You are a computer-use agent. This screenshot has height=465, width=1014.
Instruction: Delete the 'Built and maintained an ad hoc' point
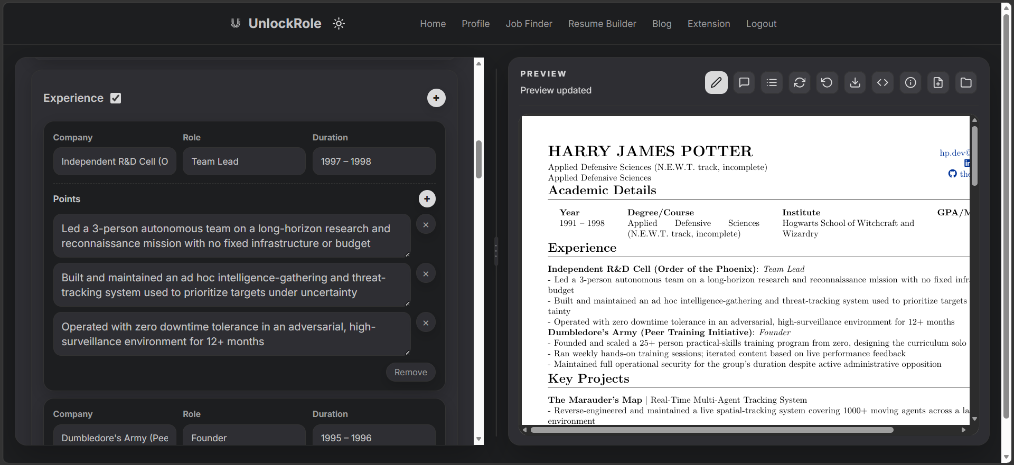click(x=426, y=273)
